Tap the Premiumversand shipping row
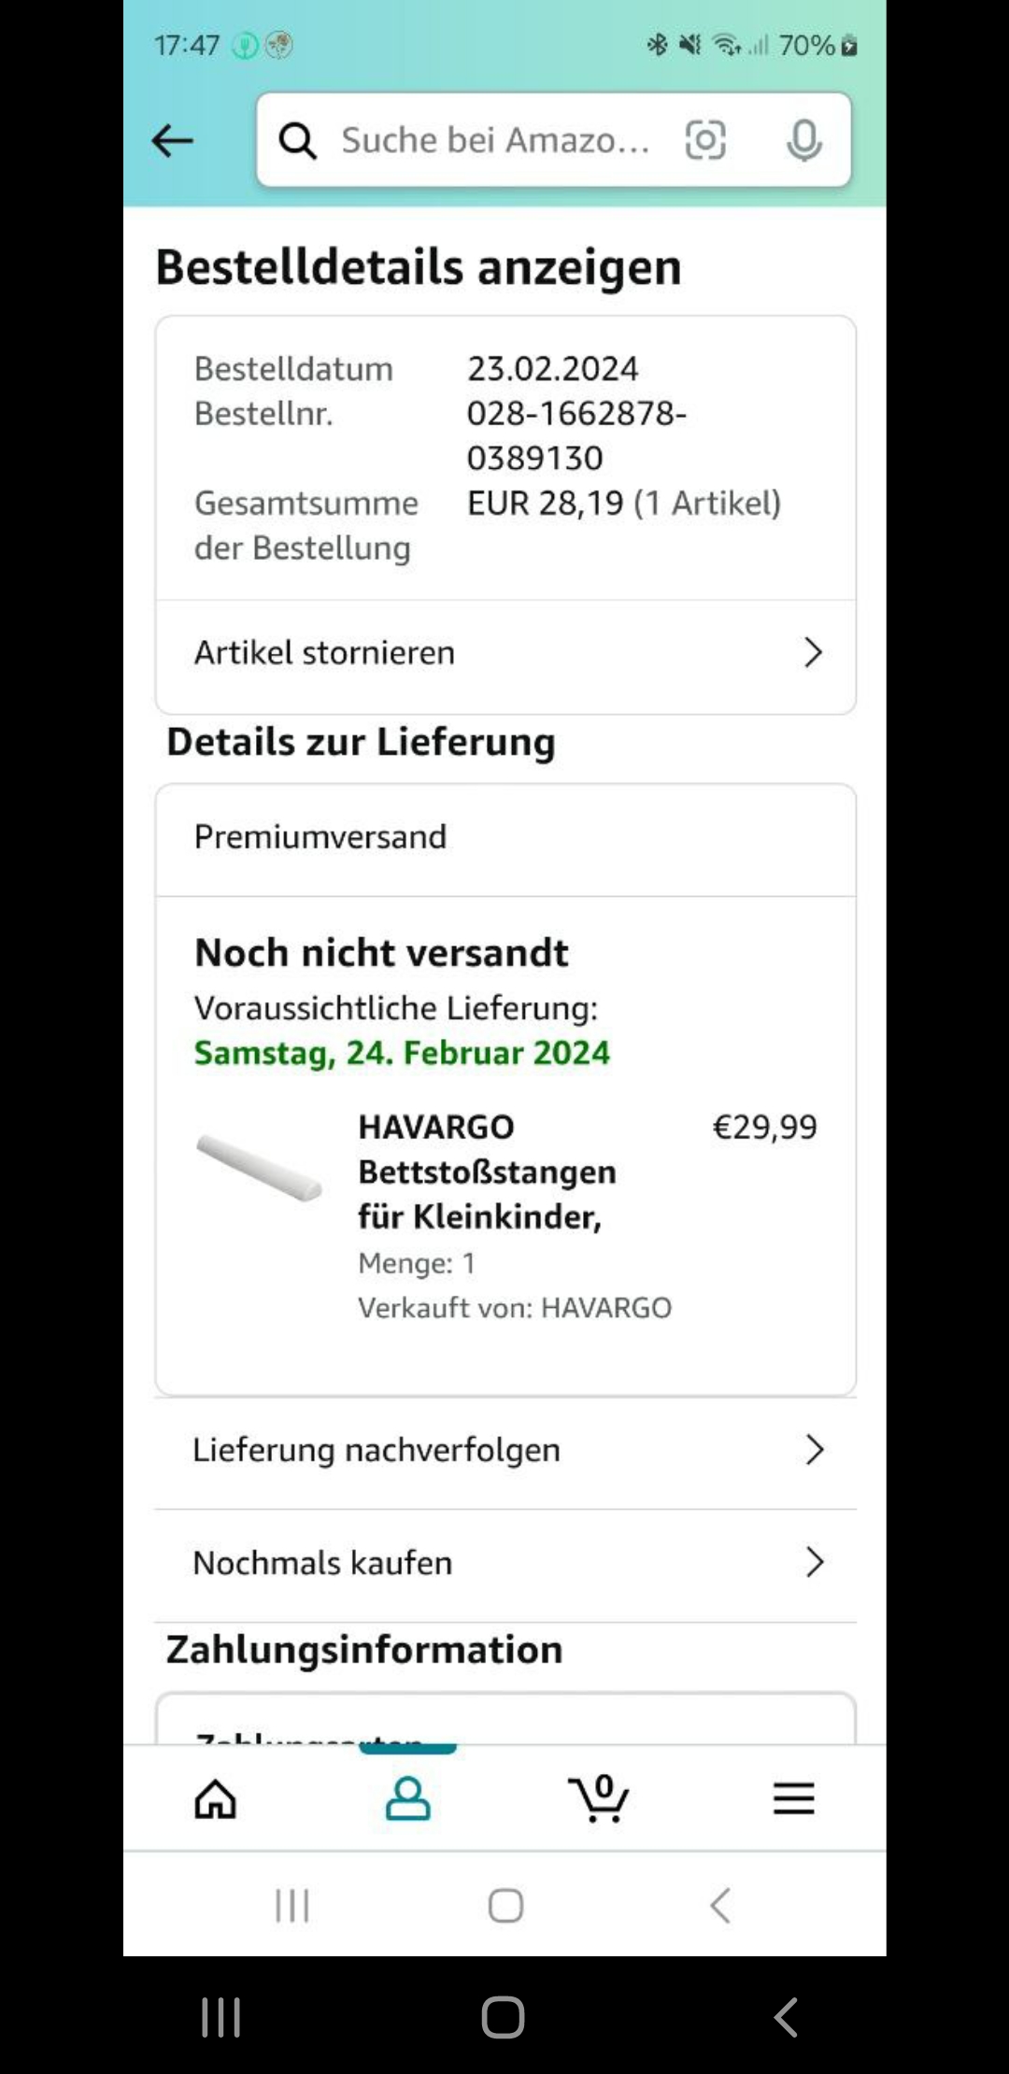Viewport: 1009px width, 2074px height. (x=504, y=837)
